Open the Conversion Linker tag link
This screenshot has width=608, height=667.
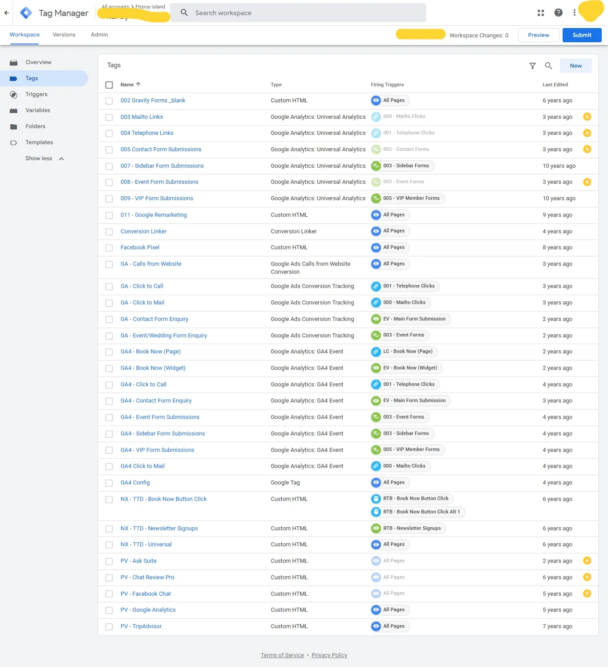[143, 231]
